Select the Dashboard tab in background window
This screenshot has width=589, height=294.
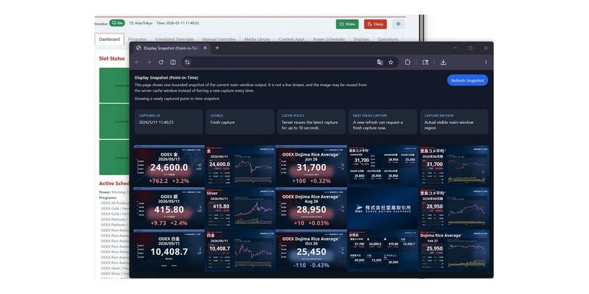click(109, 39)
